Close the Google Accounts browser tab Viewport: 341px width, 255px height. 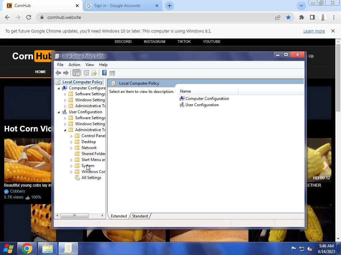(157, 6)
